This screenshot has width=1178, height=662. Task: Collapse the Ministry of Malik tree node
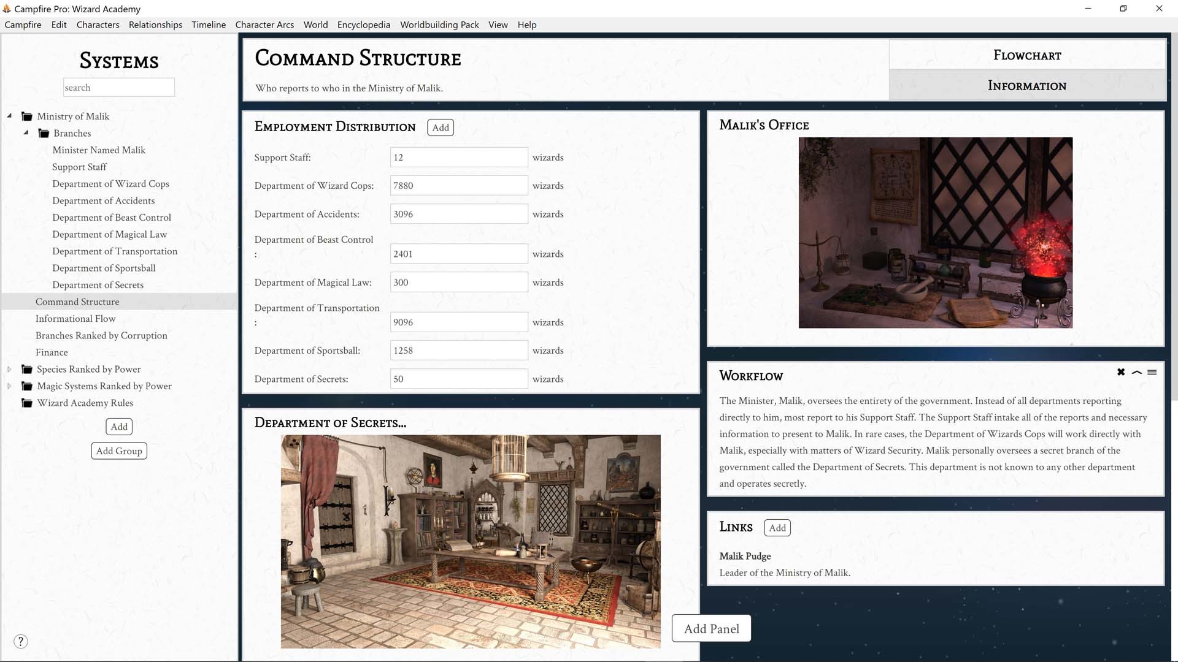(9, 116)
